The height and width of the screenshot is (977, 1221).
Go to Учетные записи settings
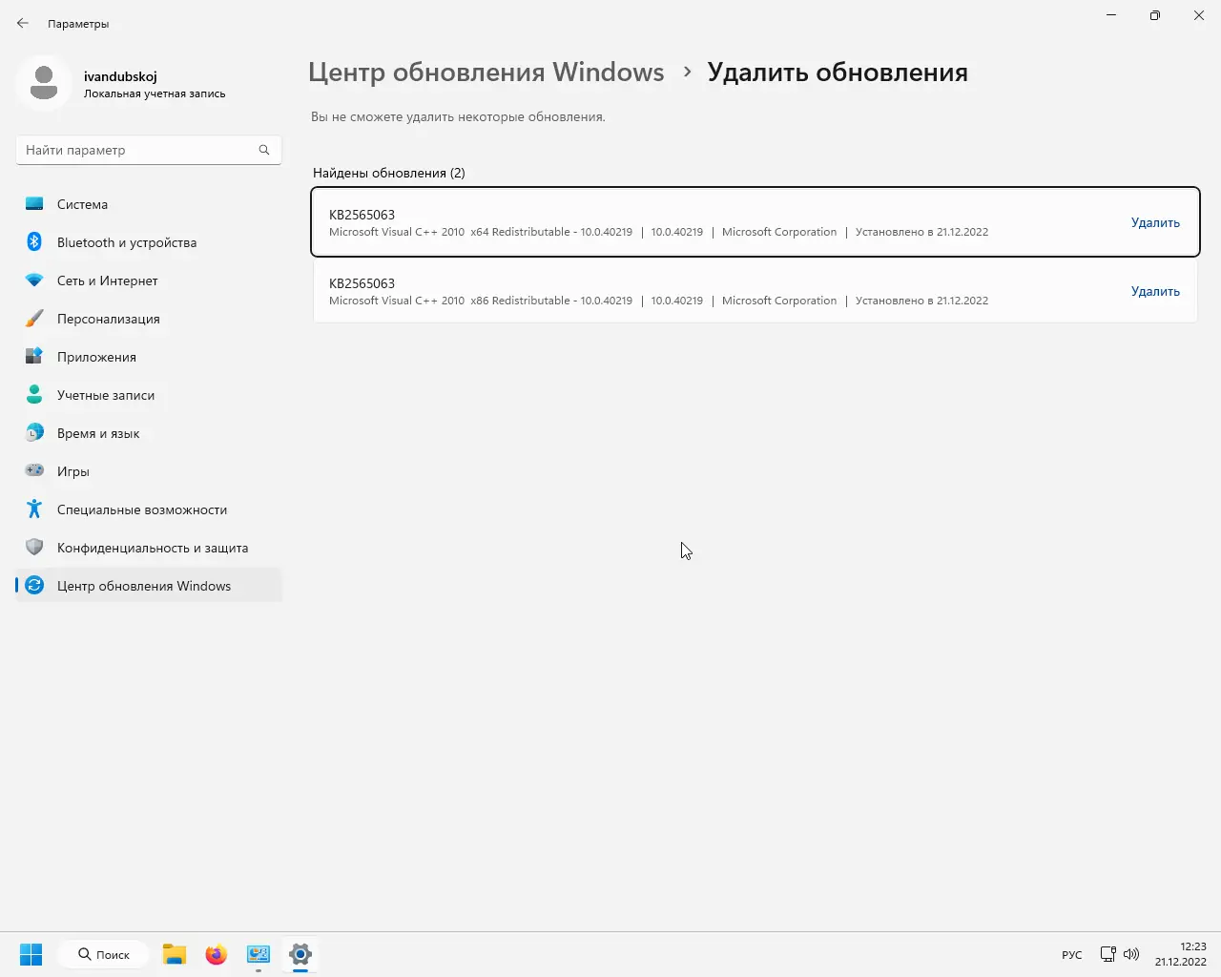[149, 395]
